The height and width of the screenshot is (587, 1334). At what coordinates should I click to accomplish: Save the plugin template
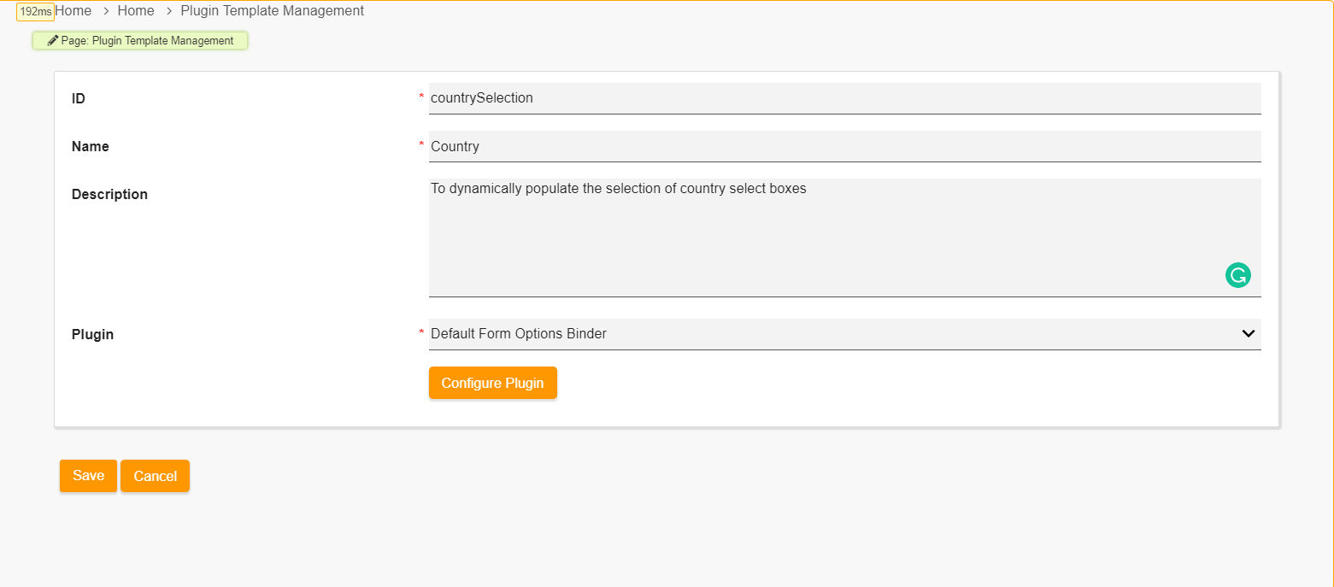tap(88, 476)
